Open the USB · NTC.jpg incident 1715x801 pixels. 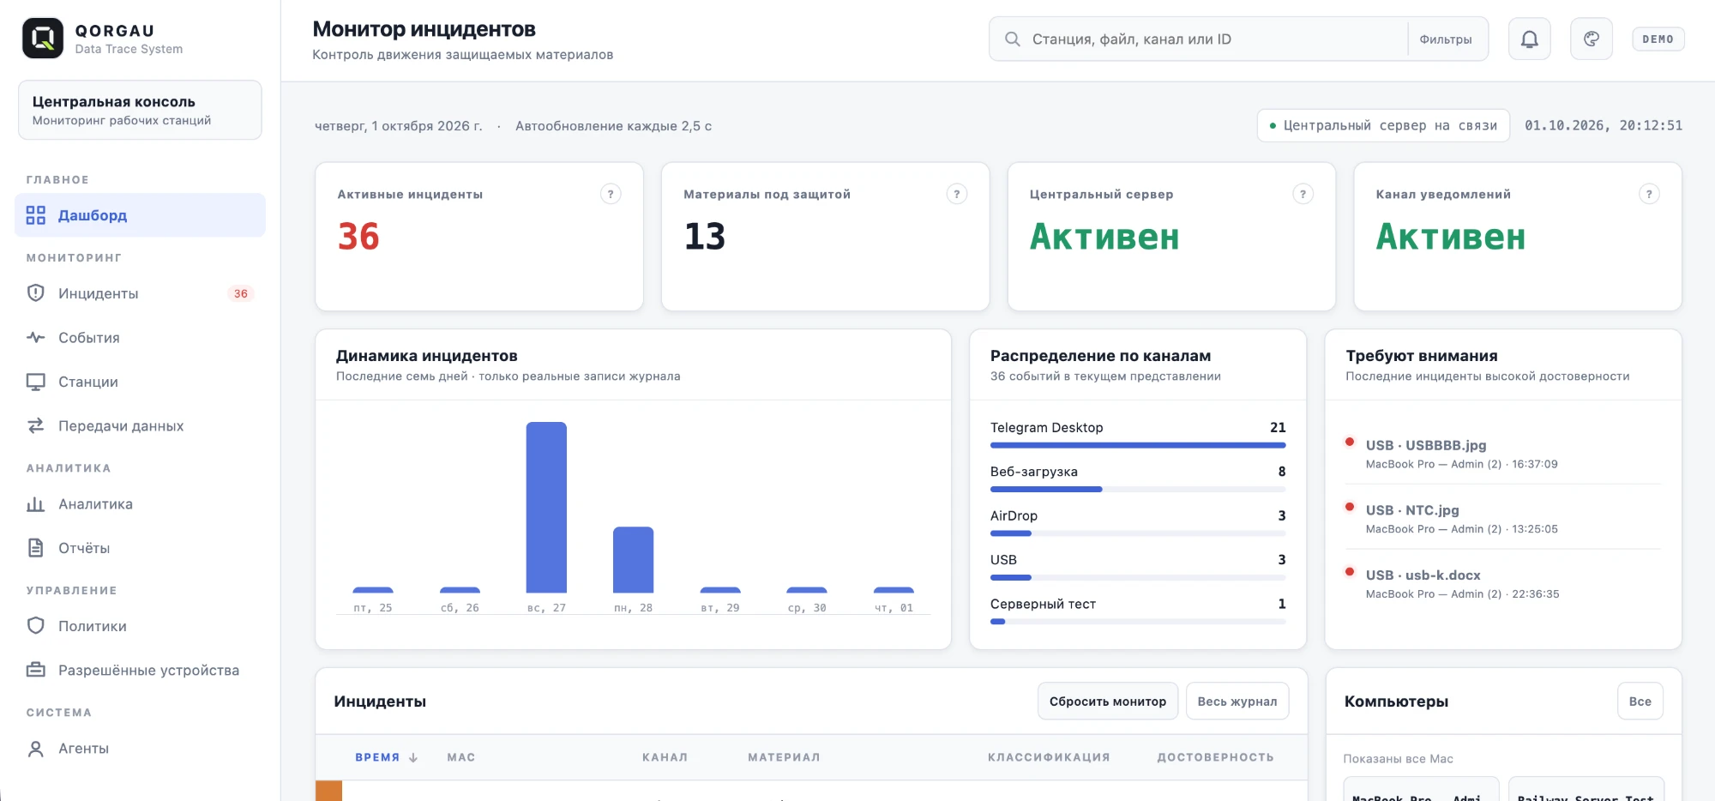(x=1502, y=519)
